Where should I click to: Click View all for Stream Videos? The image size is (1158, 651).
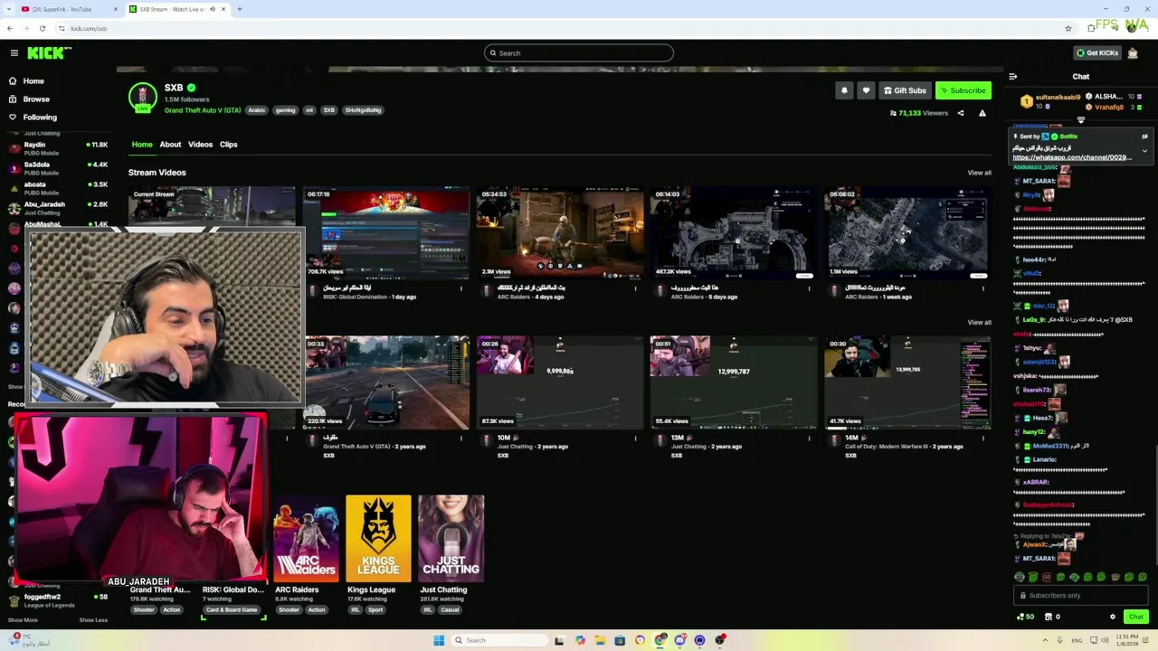pyautogui.click(x=979, y=173)
